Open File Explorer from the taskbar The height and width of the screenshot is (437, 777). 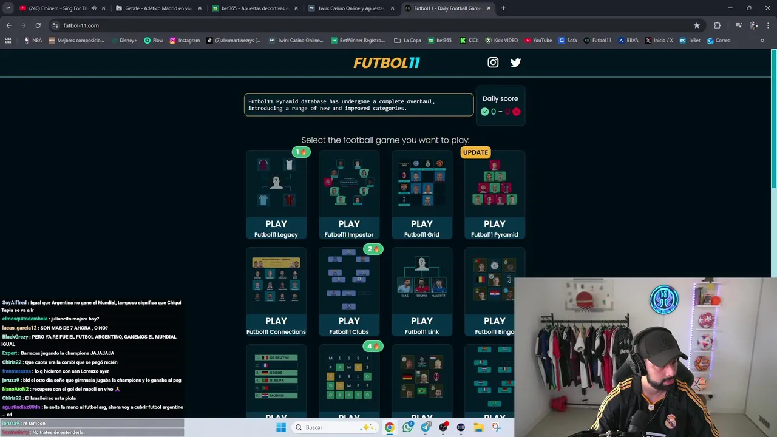[478, 427]
